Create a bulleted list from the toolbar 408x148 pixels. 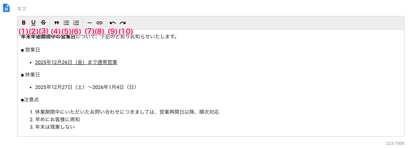[x=66, y=22]
